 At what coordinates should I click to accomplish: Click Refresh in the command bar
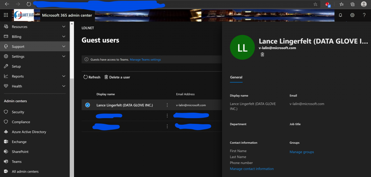pyautogui.click(x=92, y=77)
